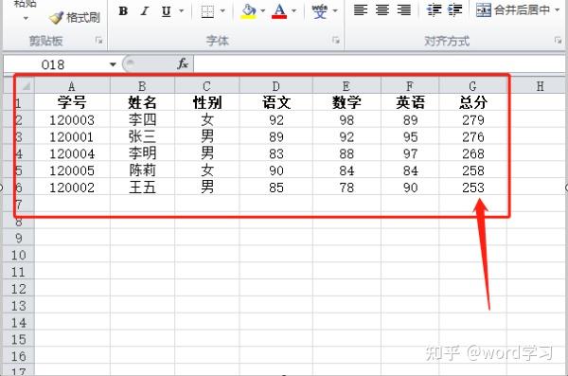
Task: Select total score cell 258
Action: click(x=472, y=170)
